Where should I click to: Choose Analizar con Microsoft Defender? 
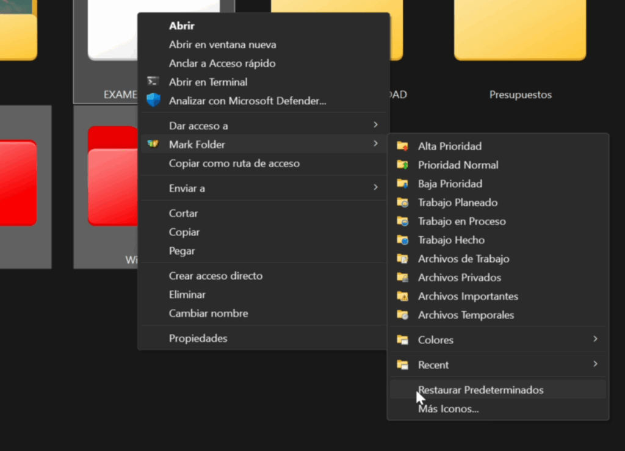[264, 101]
